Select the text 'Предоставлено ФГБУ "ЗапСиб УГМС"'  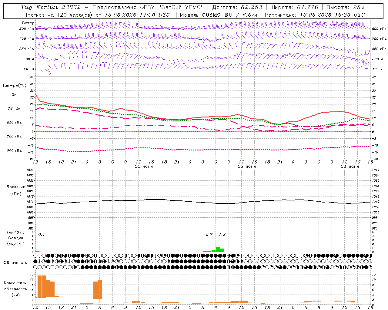[148, 7]
